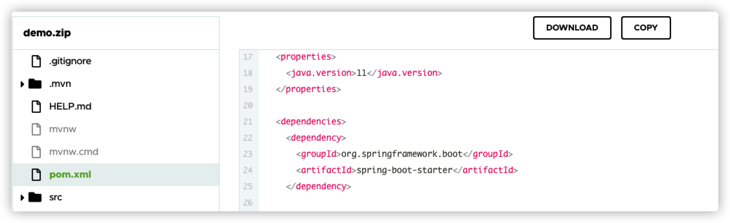Click org.springframework.boot groupId text
This screenshot has width=730, height=223.
(402, 154)
